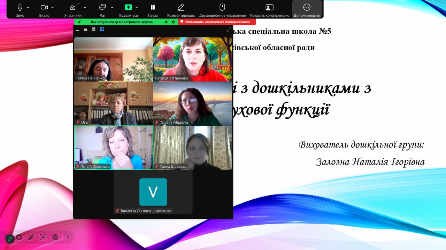Expand the video options arrow next to Видео
This screenshot has height=250, width=446.
pos(53,7)
